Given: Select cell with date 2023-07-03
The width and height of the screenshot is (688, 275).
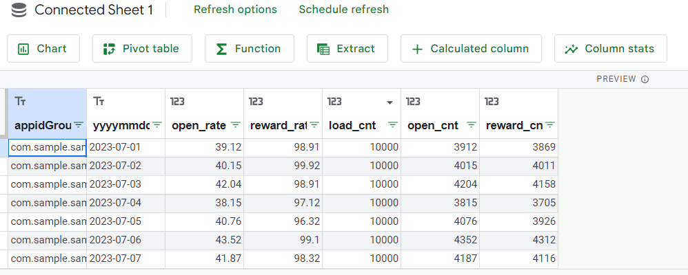Looking at the screenshot, I should [126, 185].
